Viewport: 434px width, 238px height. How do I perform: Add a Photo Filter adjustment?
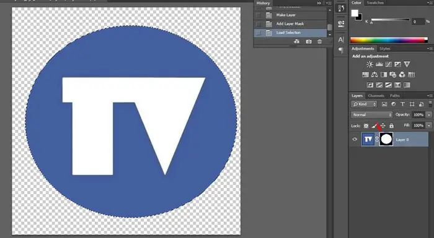[x=392, y=75]
